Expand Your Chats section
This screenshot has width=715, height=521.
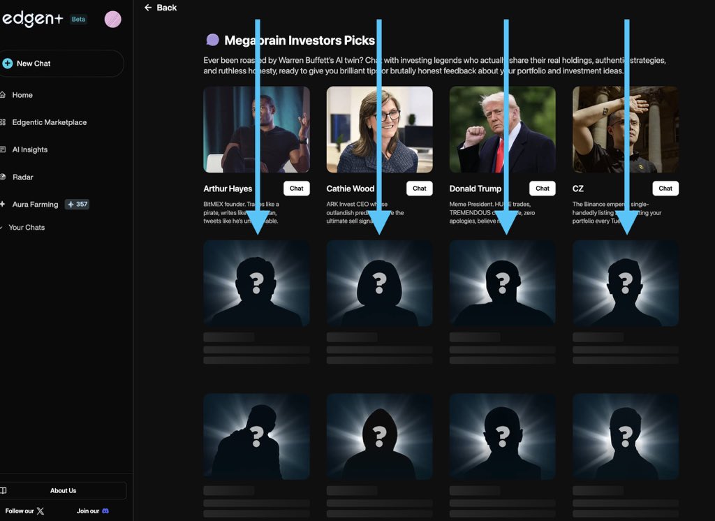(x=27, y=227)
